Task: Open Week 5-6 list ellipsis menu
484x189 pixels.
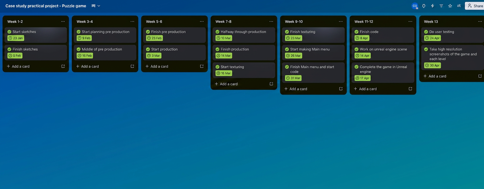Action: coord(202,22)
